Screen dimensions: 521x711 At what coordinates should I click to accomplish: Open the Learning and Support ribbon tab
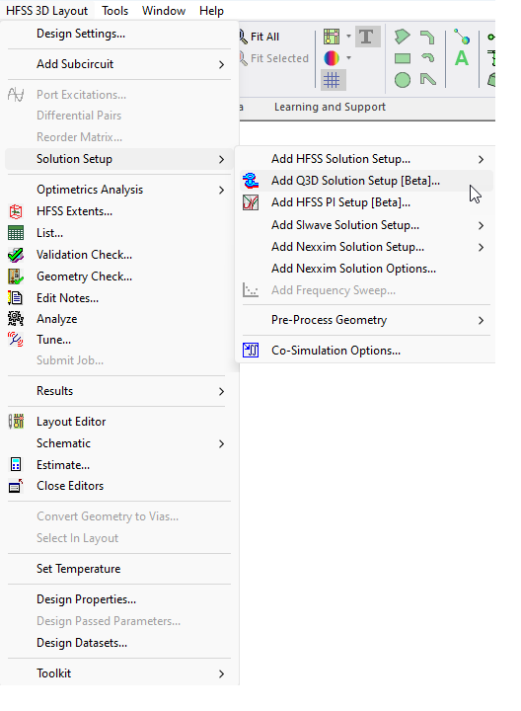pos(330,107)
